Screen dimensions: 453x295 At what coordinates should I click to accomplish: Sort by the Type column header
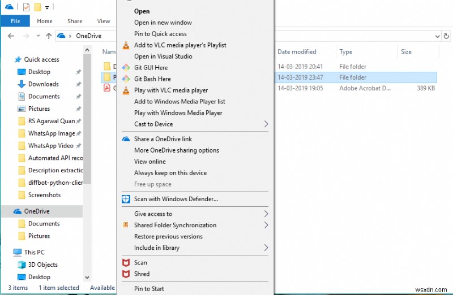point(345,52)
